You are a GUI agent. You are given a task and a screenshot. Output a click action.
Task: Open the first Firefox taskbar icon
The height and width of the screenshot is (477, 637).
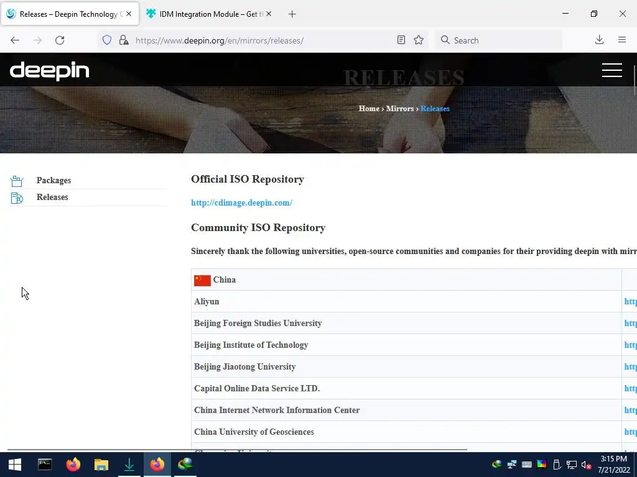click(73, 465)
